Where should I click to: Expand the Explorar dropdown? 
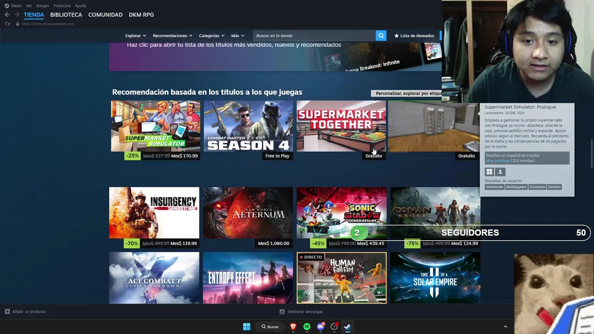136,36
